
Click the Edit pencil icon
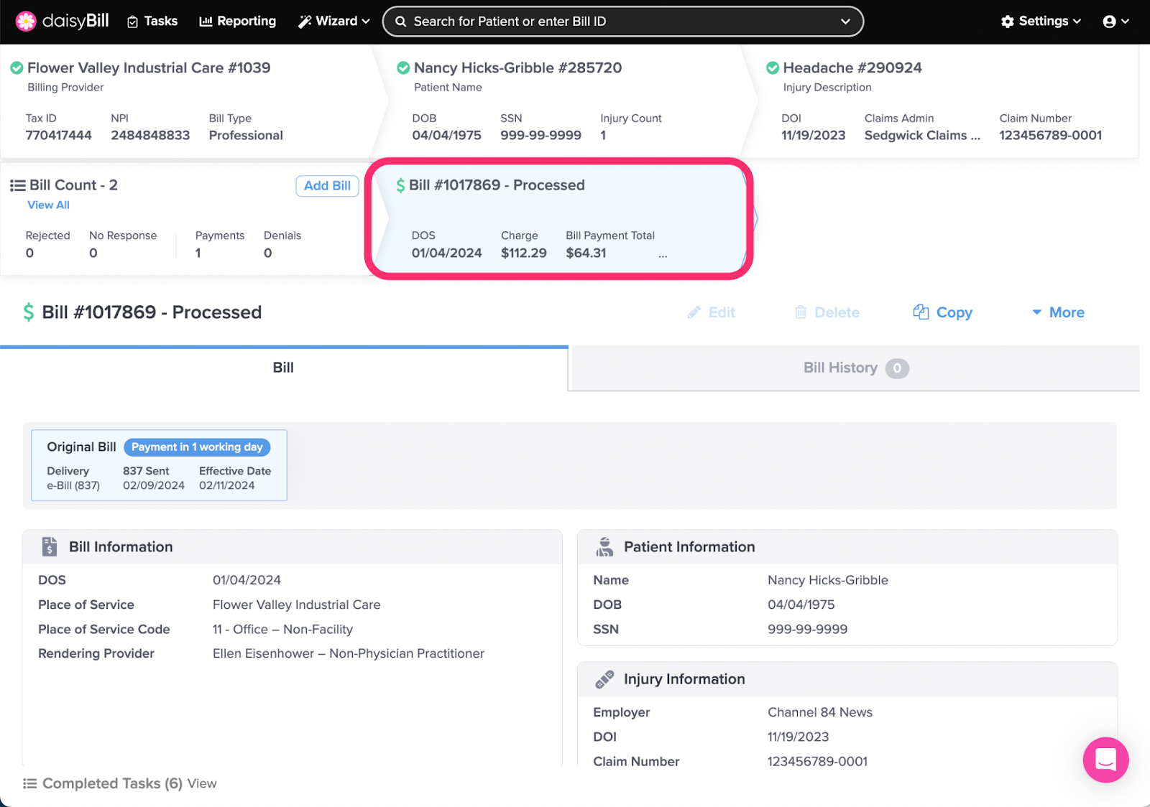pos(694,312)
